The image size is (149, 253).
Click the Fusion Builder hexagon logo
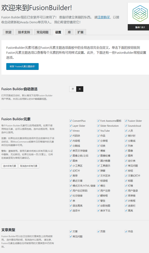pyautogui.click(x=140, y=13)
